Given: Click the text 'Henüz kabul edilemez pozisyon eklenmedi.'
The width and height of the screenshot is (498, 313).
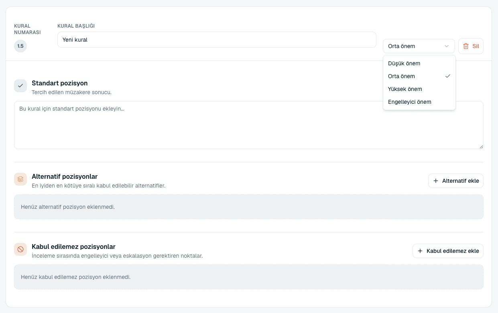Looking at the screenshot, I should coord(76,277).
